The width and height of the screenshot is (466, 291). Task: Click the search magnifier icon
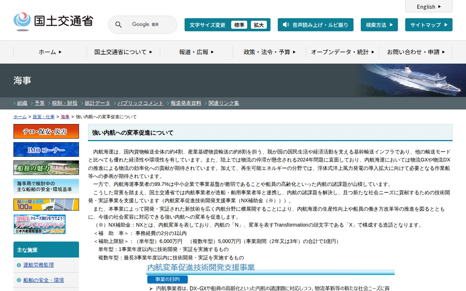118,25
